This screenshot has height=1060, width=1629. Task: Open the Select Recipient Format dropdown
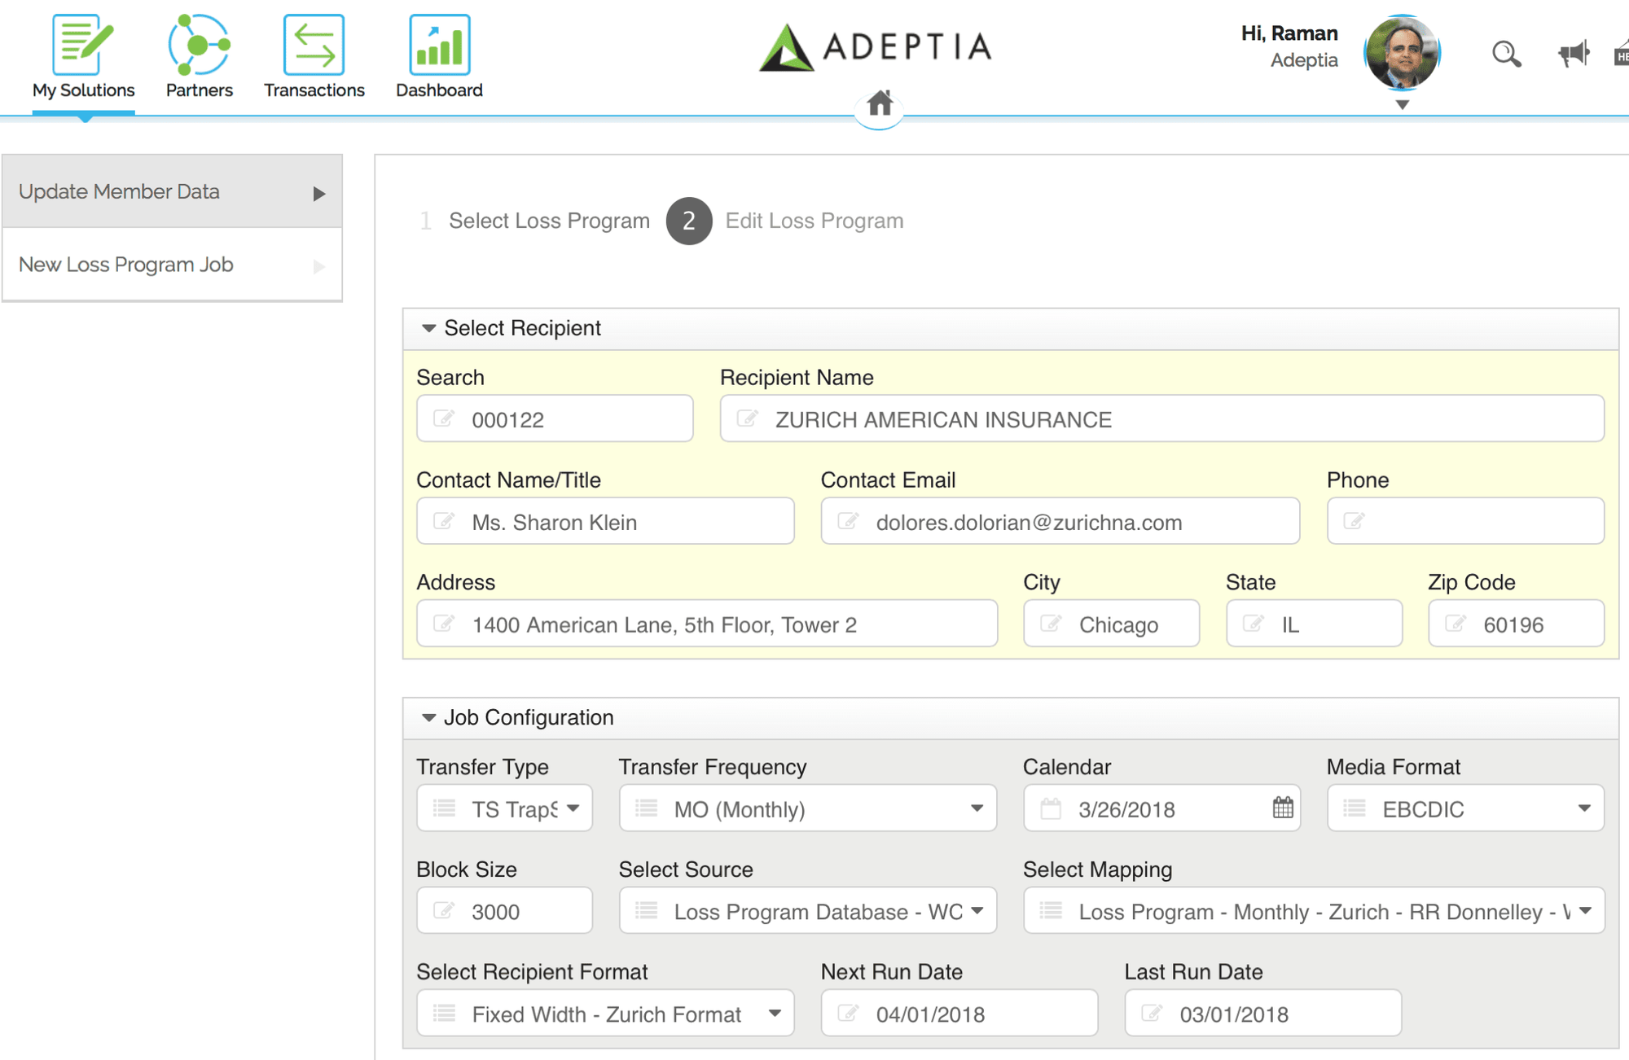pos(605,1014)
